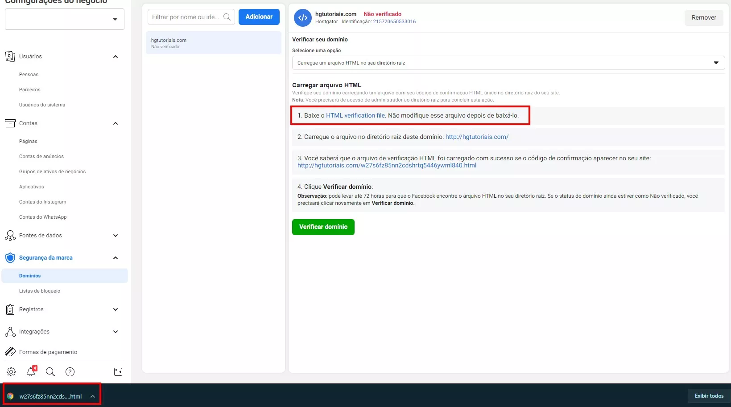Open the verification option dropdown
This screenshot has height=407, width=731.
click(x=508, y=63)
